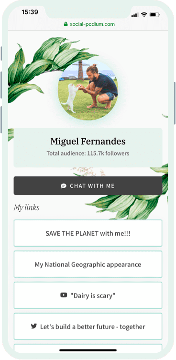Click the Twitter bird icon
This screenshot has width=176, height=360.
tap(34, 326)
